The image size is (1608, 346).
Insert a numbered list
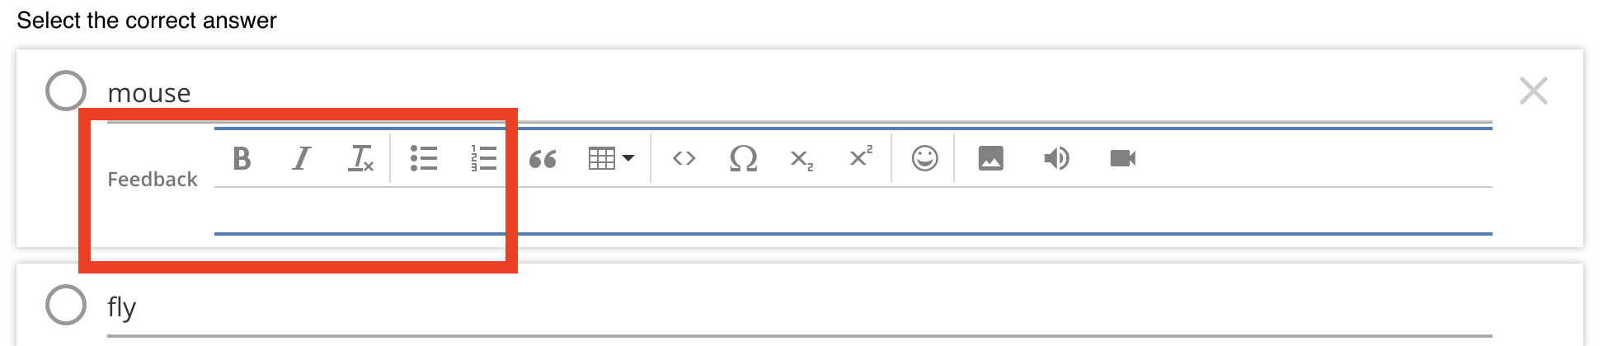coord(483,158)
